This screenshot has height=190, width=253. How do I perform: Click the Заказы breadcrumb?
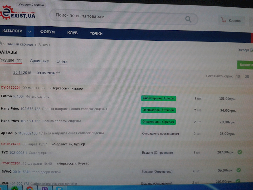click(44, 45)
